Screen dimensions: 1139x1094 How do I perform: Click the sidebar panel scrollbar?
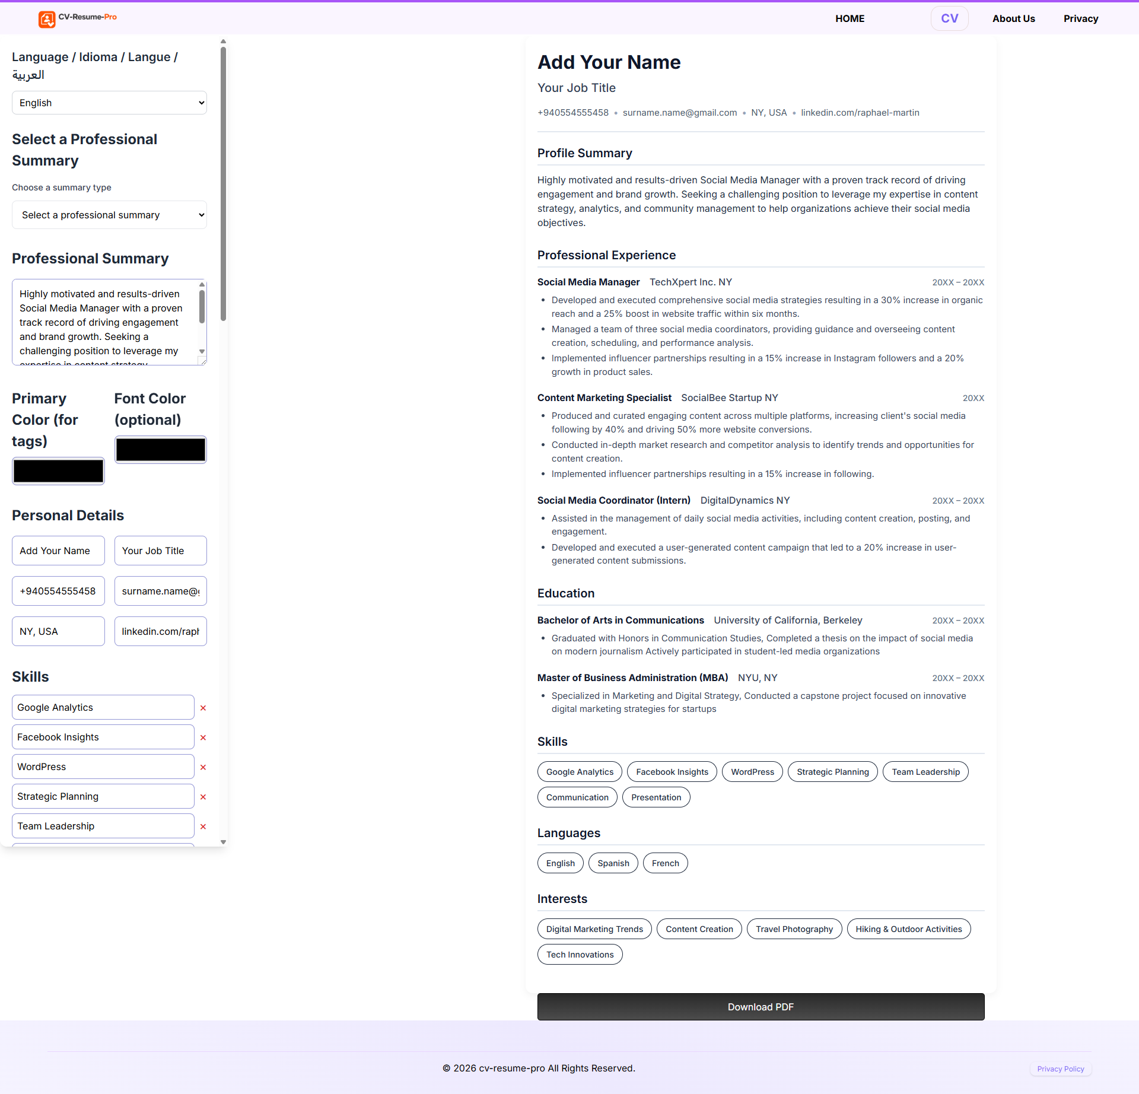[x=223, y=184]
